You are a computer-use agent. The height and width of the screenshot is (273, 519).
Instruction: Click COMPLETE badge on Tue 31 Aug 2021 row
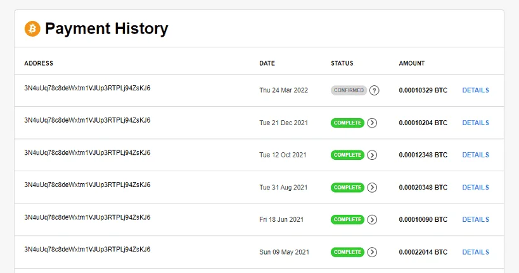point(347,188)
